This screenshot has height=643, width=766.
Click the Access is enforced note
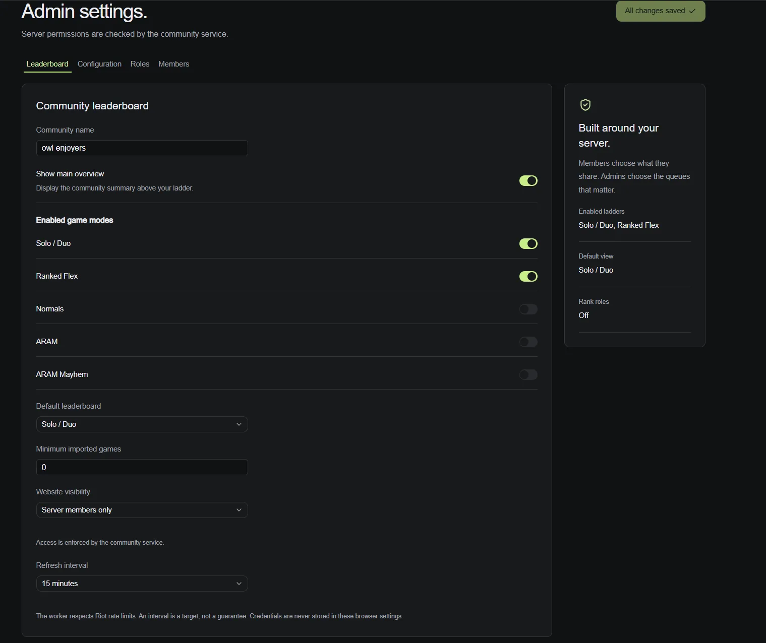pos(100,543)
